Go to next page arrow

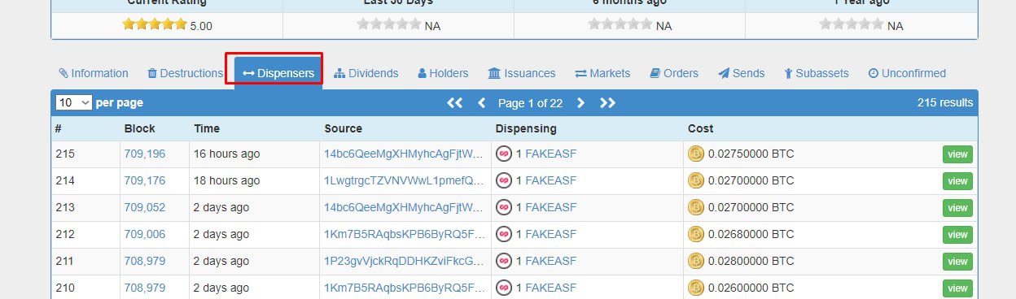[x=580, y=102]
